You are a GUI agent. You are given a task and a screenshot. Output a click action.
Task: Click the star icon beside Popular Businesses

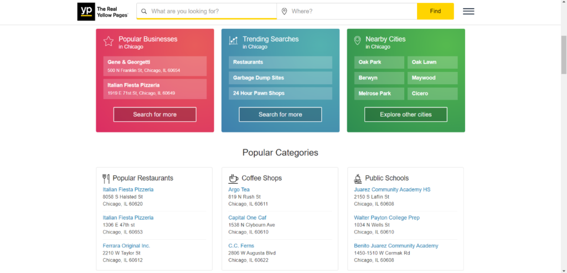109,41
